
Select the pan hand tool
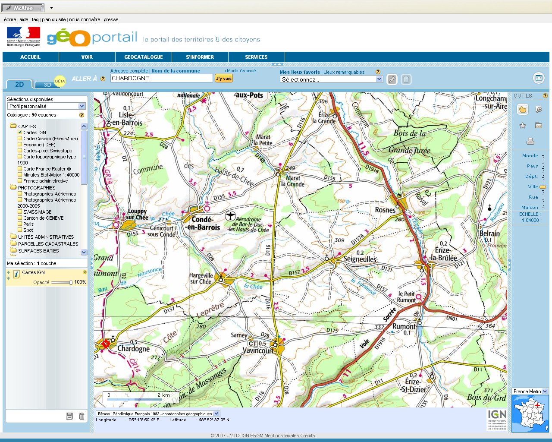click(x=522, y=110)
